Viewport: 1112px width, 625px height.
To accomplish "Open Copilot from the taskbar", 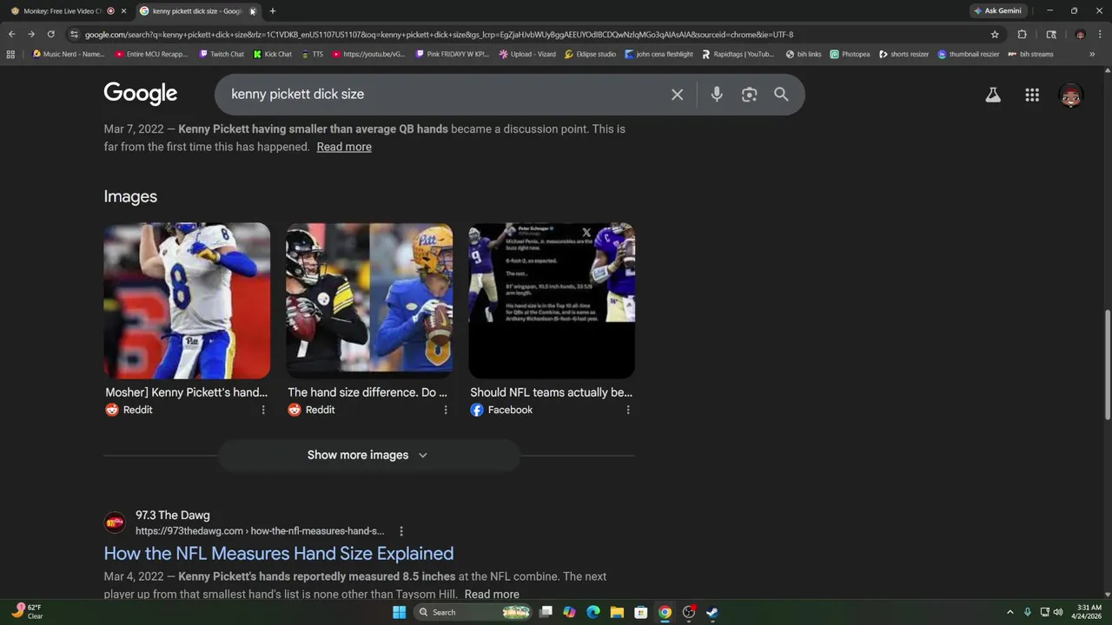I will [569, 612].
